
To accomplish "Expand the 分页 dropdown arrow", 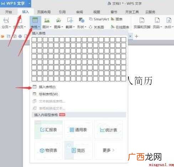I will (x=10, y=27).
